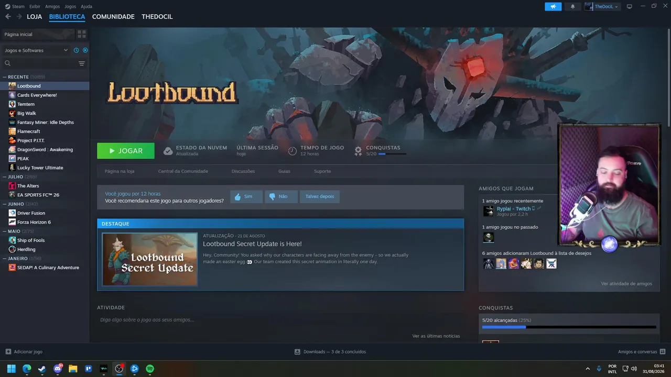The image size is (671, 377).
Task: Open the Jogos e Softwares dropdown
Action: 36,50
